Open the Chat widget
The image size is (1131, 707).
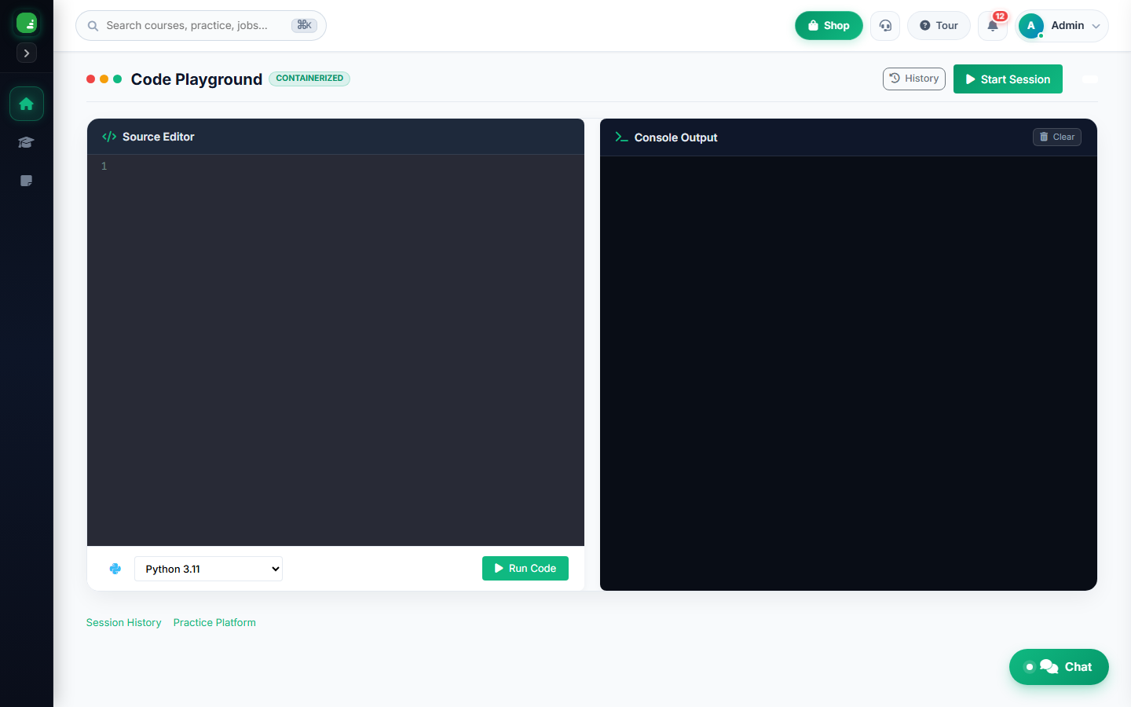pos(1059,667)
